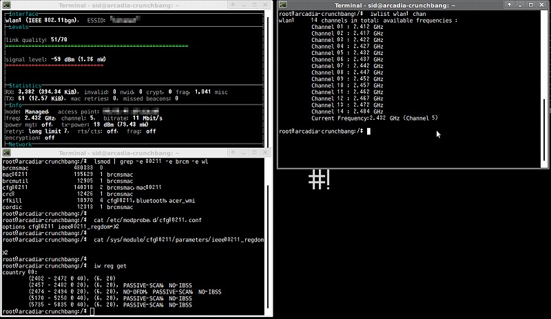Close the iwlist terminal window

tap(542, 5)
